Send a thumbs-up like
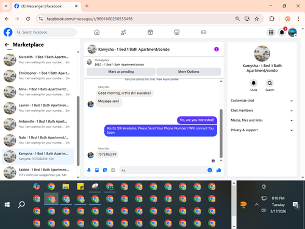Image resolution: width=305 pixels, height=229 pixels. 219,170
